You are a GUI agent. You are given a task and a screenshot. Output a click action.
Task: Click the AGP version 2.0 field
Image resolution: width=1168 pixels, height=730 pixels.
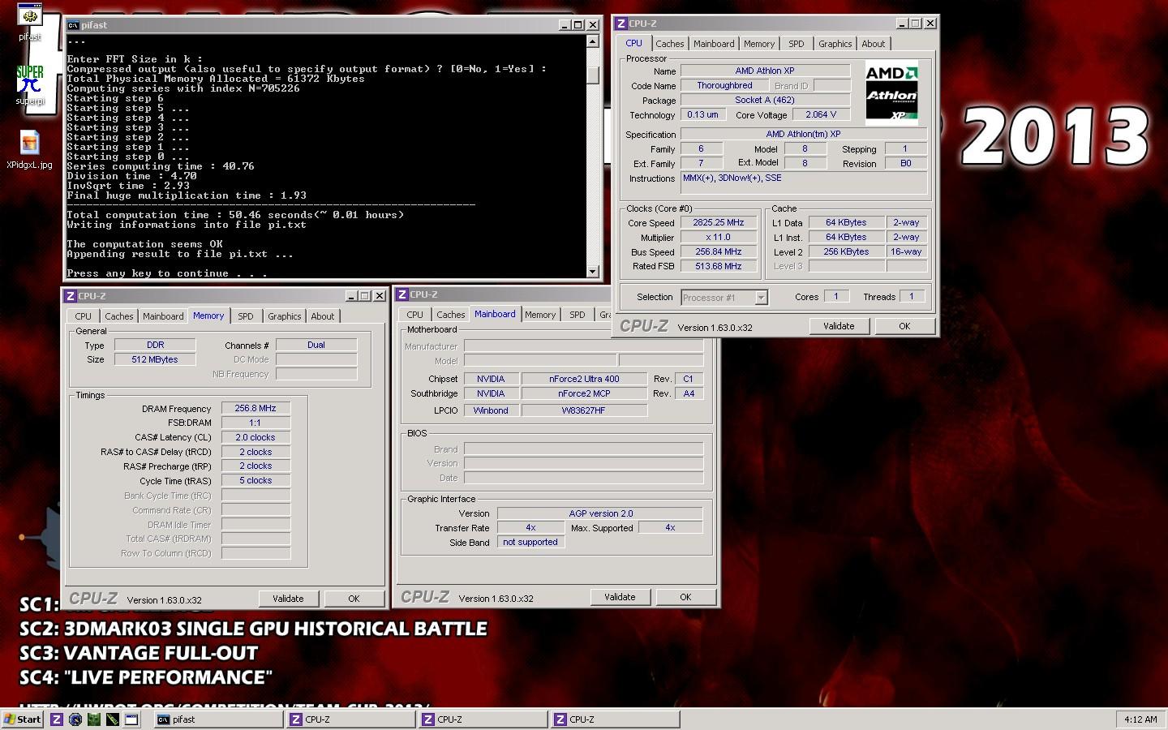[x=600, y=513]
